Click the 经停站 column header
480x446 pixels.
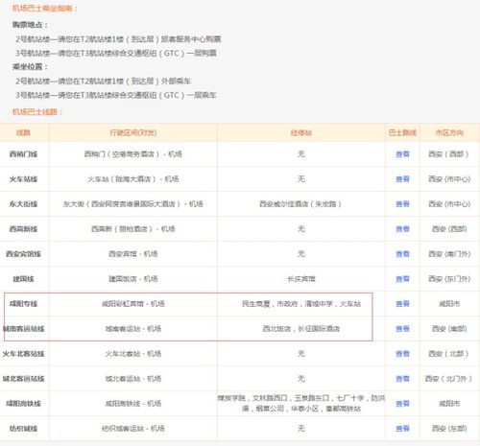click(x=301, y=132)
